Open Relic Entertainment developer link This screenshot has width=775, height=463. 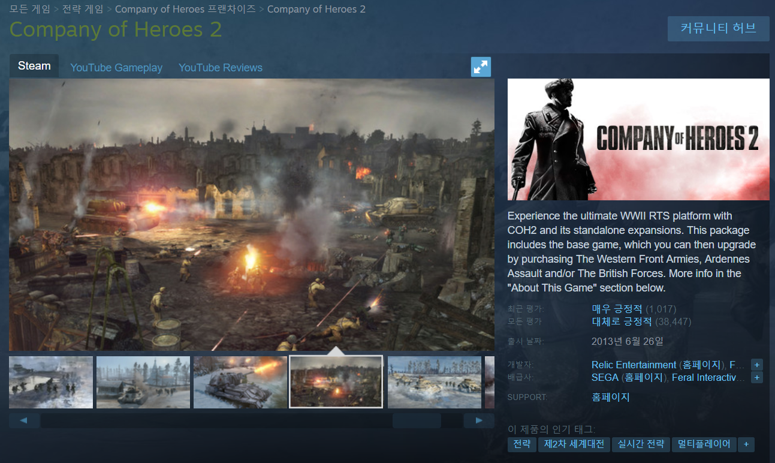634,365
